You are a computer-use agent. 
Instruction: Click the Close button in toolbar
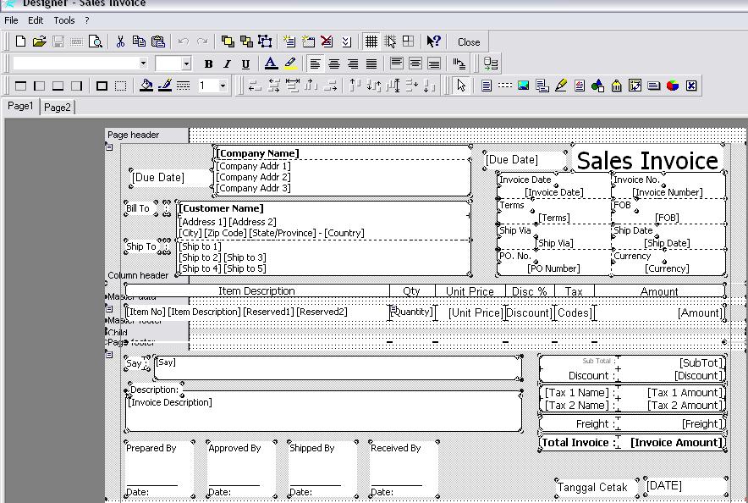(x=469, y=41)
